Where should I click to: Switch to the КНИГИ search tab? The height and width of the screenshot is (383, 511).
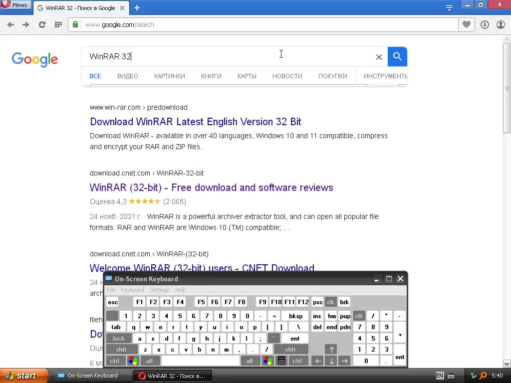click(x=211, y=76)
